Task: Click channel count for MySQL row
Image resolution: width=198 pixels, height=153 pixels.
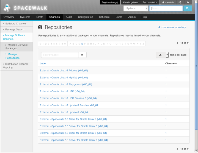Action: (x=166, y=77)
